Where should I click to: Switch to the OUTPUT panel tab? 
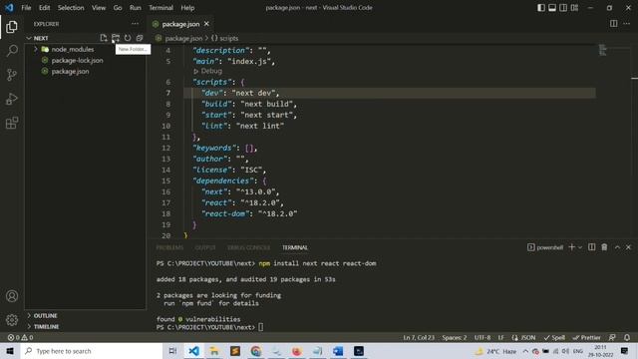(205, 247)
